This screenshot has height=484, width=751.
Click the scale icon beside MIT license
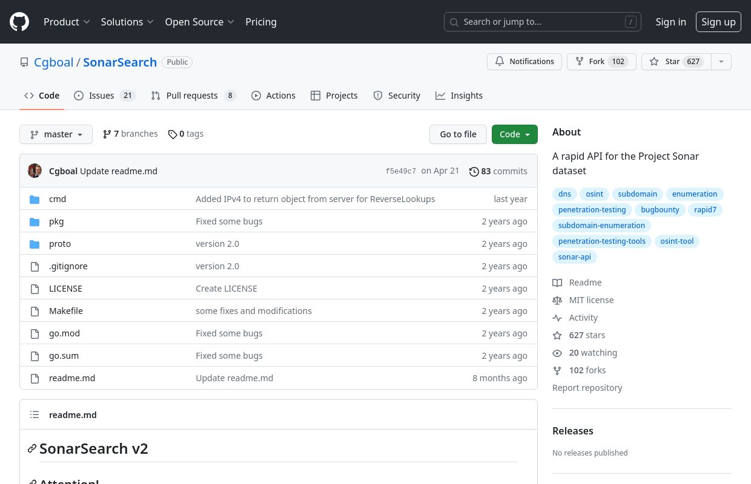point(557,300)
